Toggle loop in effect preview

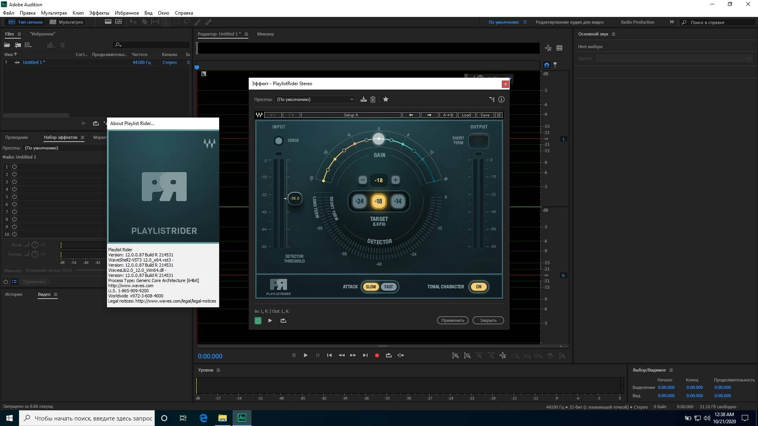coord(283,321)
